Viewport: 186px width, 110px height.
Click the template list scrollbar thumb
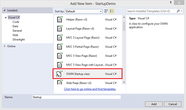[x=124, y=26]
